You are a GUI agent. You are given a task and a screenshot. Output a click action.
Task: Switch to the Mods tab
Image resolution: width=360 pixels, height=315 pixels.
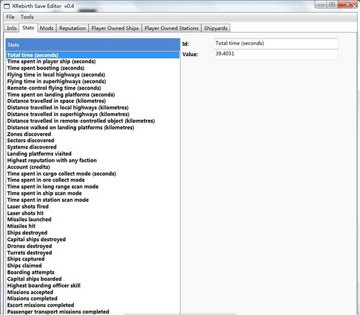(x=47, y=28)
